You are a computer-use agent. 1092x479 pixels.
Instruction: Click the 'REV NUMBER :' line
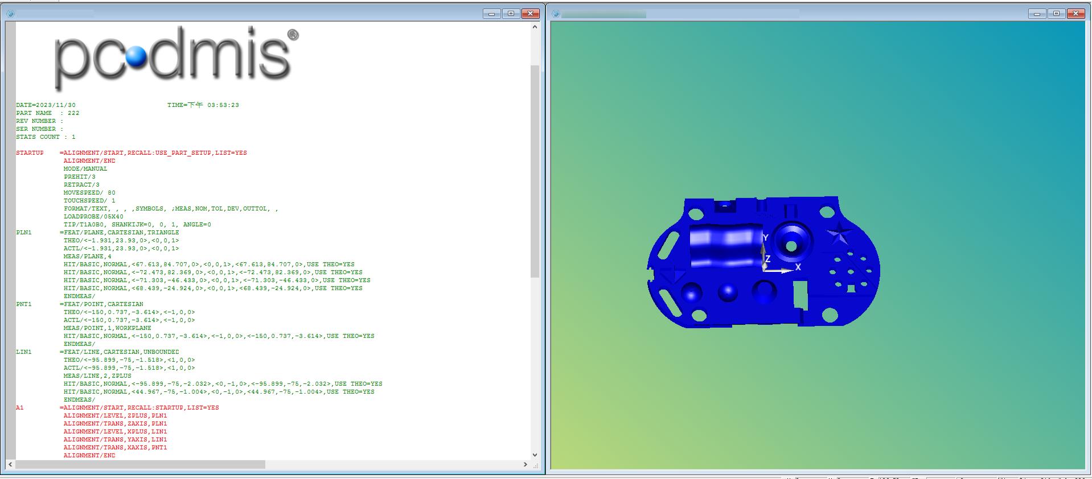(x=39, y=121)
